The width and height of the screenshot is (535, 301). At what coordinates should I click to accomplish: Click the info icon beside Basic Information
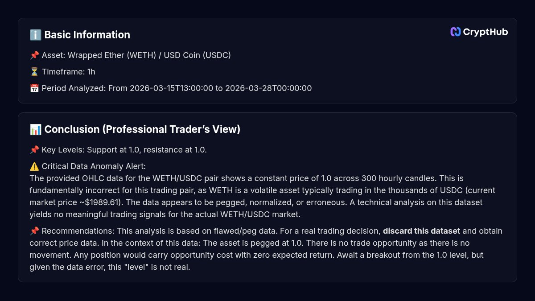click(x=35, y=35)
